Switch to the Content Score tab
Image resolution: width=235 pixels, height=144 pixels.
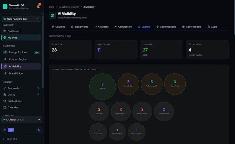(192, 27)
